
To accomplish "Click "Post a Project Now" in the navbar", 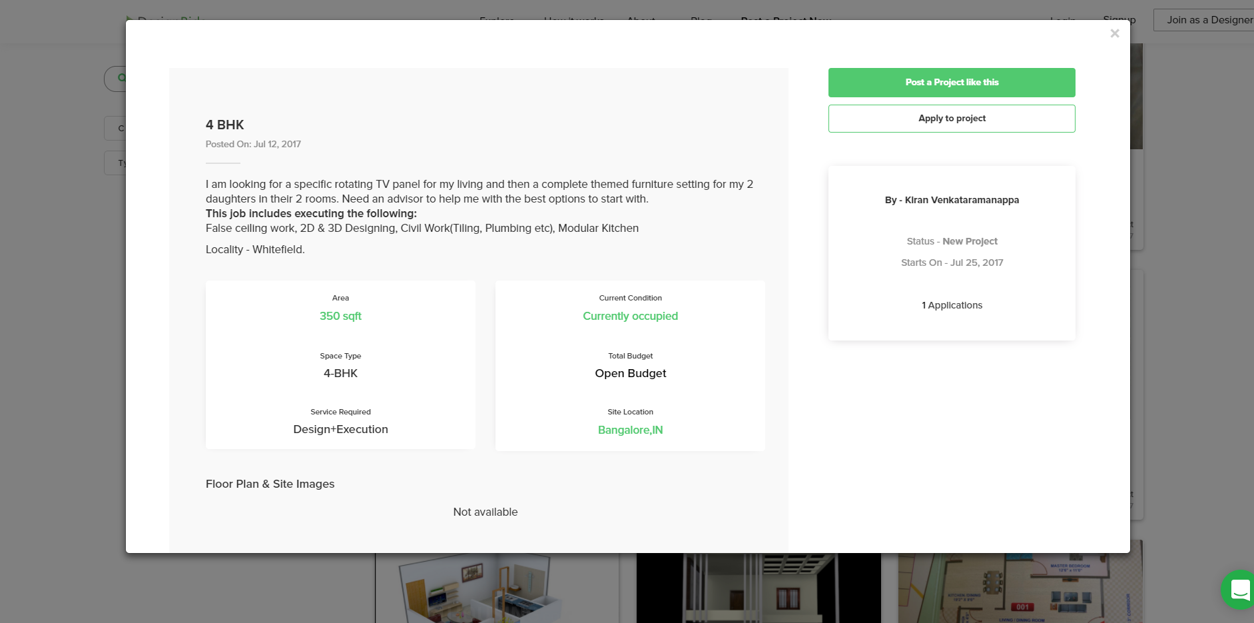I will [786, 21].
